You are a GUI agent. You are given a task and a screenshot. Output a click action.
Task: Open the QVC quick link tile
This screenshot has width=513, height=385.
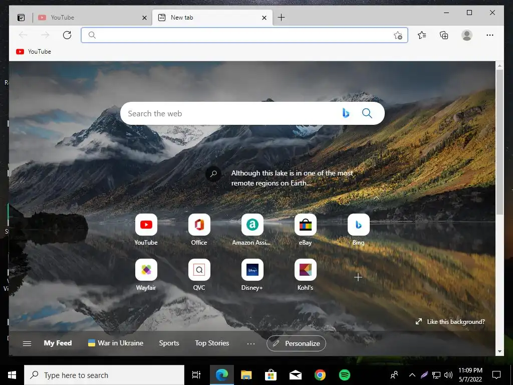pyautogui.click(x=199, y=275)
